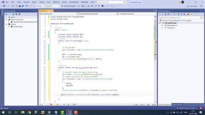Switch to the Team Explorer tab
Image resolution: width=205 pixels, height=115 pixels.
click(x=177, y=104)
